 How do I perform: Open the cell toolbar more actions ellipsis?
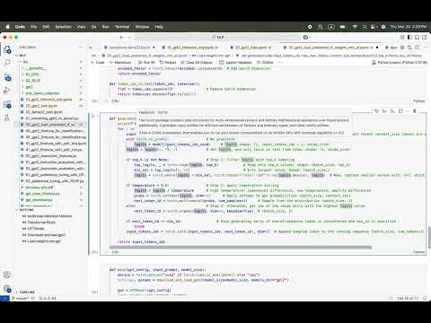408,111
